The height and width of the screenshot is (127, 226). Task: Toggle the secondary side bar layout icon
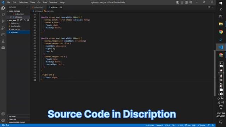coord(186,2)
